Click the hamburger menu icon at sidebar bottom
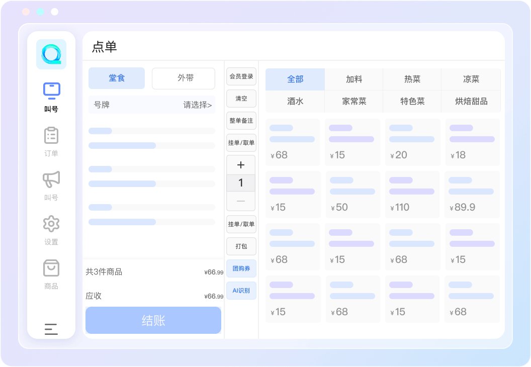531x367 pixels. click(51, 329)
